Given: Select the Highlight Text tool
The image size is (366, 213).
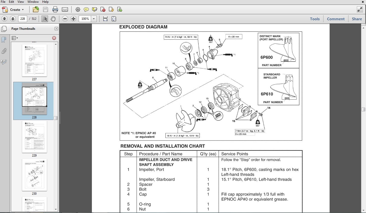Looking at the screenshot, I should click(x=94, y=9).
